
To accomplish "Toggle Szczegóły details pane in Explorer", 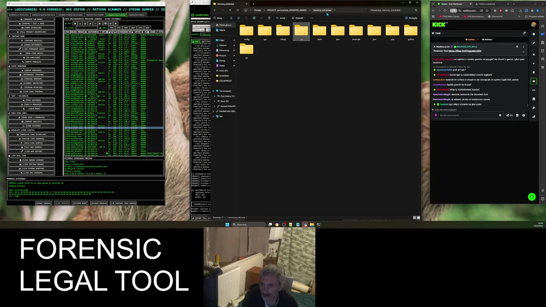I will click(411, 18).
